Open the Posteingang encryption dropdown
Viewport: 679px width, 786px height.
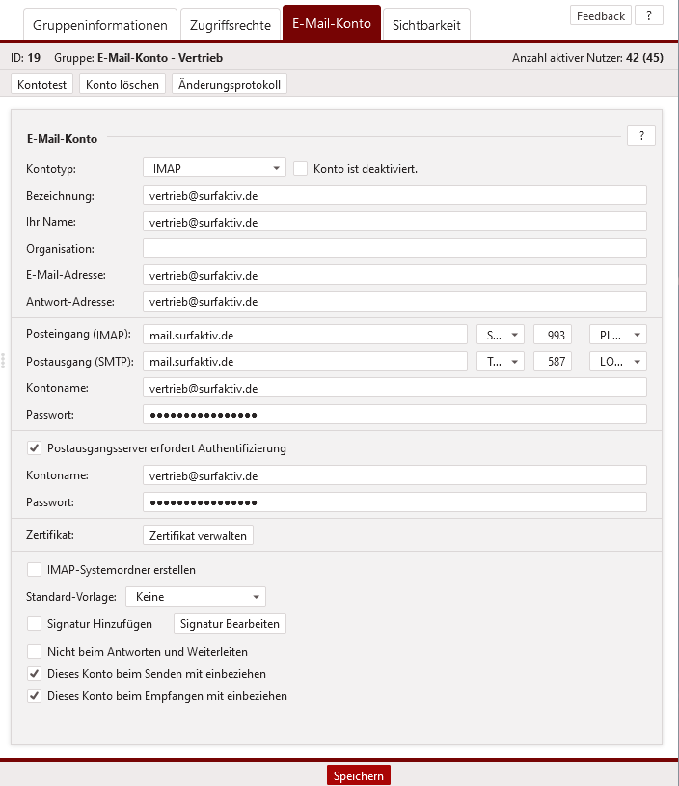(x=501, y=335)
